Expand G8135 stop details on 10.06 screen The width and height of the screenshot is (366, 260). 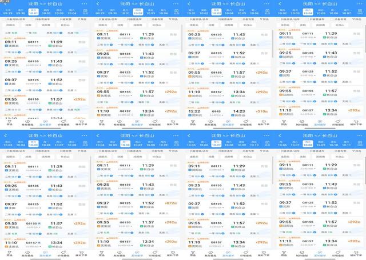126,188
